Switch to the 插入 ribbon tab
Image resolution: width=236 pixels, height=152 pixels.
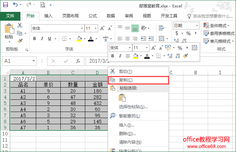point(48,16)
